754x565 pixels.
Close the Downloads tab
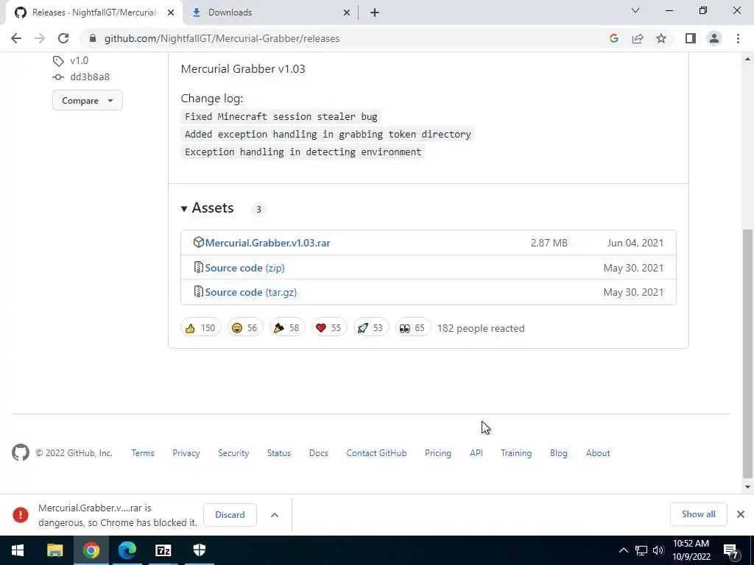pos(347,13)
